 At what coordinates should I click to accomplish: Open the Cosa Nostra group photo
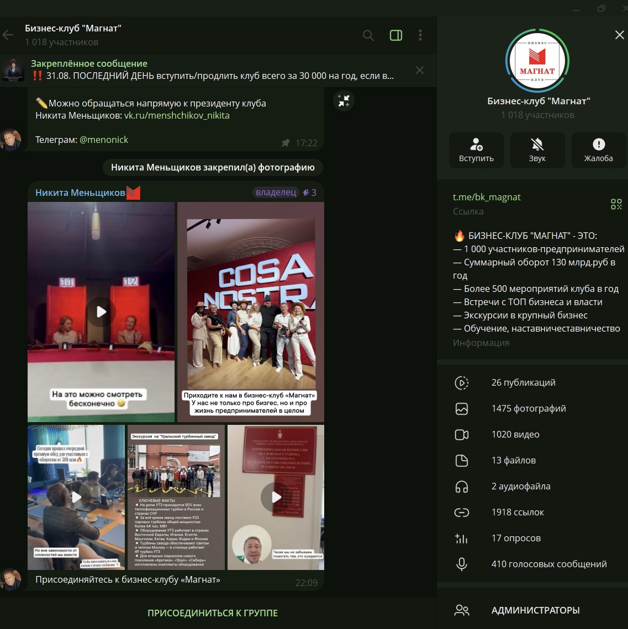pyautogui.click(x=251, y=312)
